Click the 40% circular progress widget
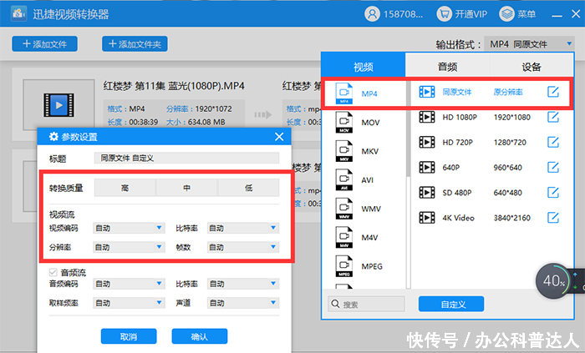 coord(553,280)
